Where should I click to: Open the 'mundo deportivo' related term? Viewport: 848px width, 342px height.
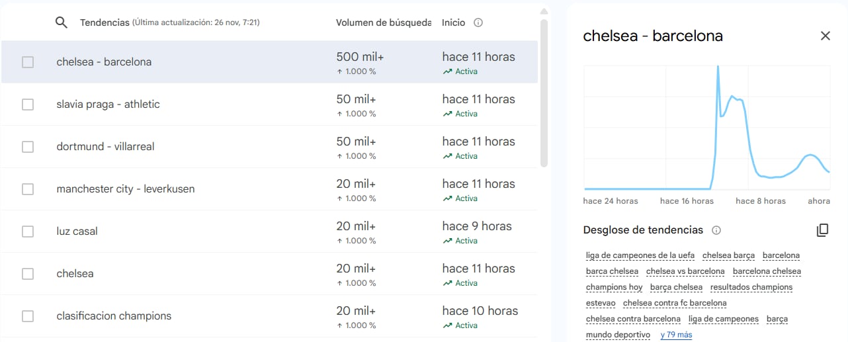[618, 335]
